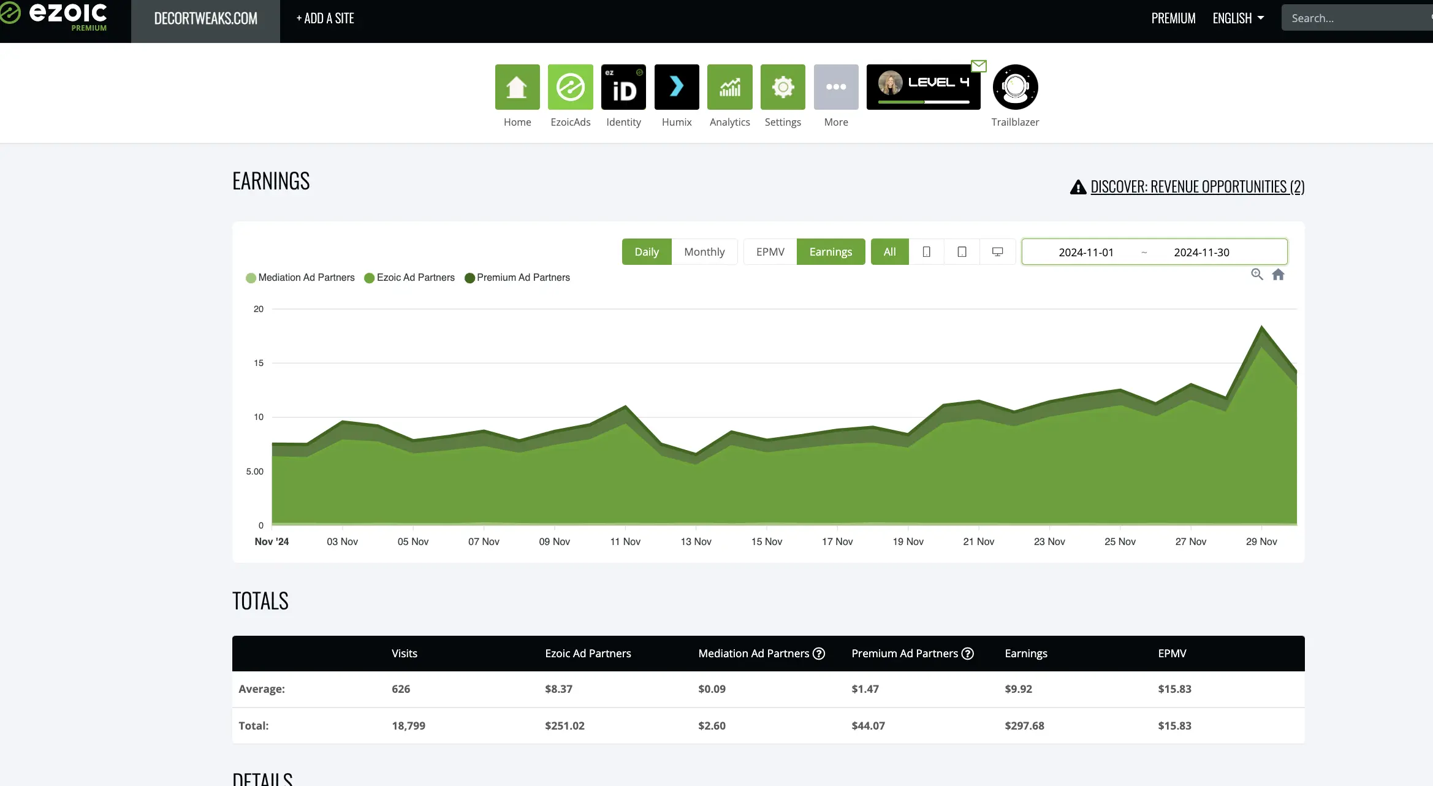The image size is (1433, 786).
Task: Click the Earnings column header
Action: tap(1026, 654)
